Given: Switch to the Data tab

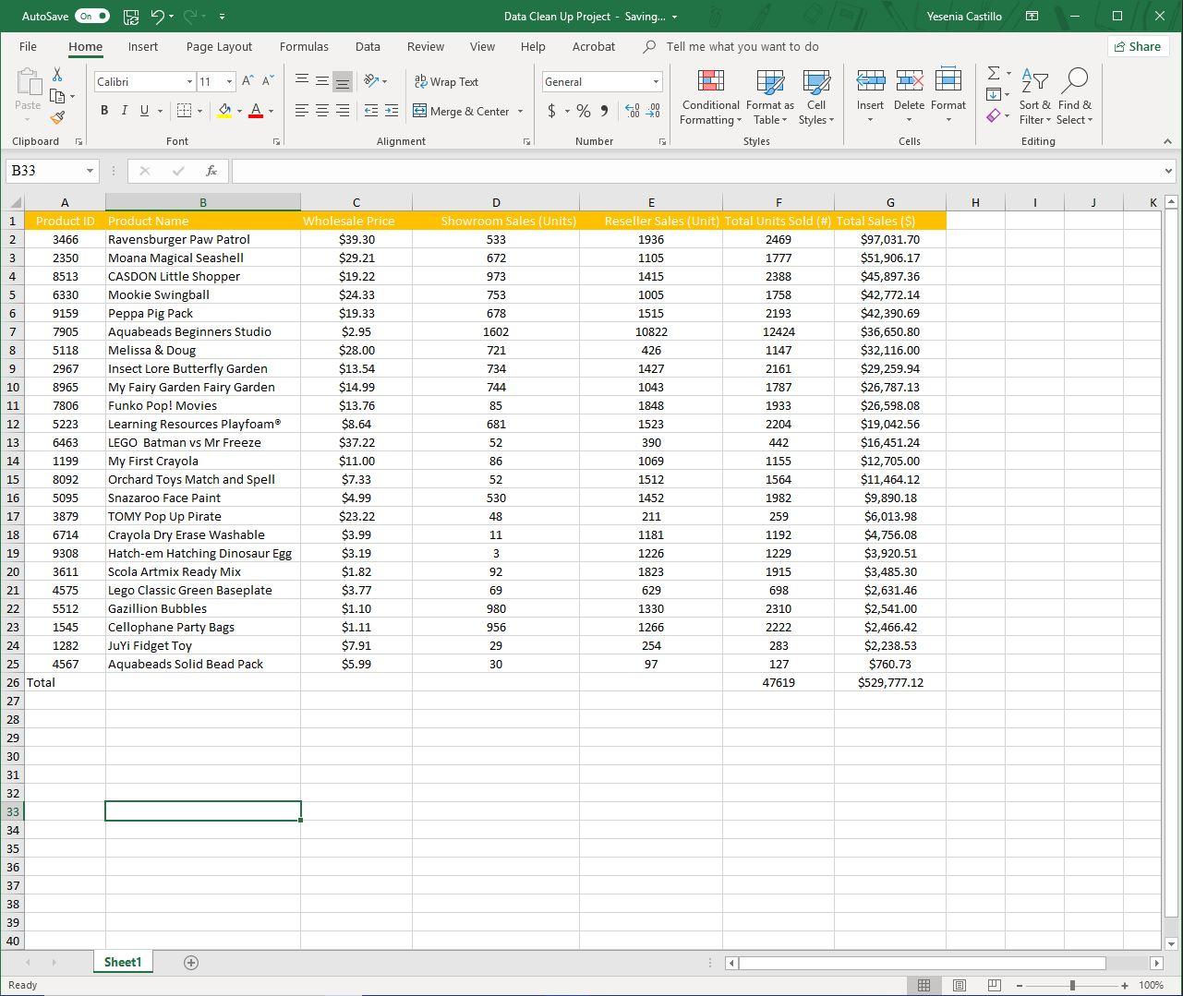Looking at the screenshot, I should (368, 46).
